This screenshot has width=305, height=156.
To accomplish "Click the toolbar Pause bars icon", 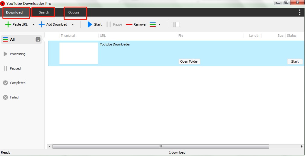I will point(109,24).
